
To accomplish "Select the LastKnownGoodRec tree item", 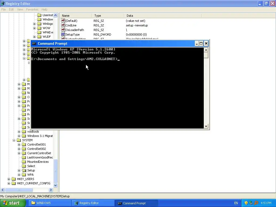I will [40, 157].
